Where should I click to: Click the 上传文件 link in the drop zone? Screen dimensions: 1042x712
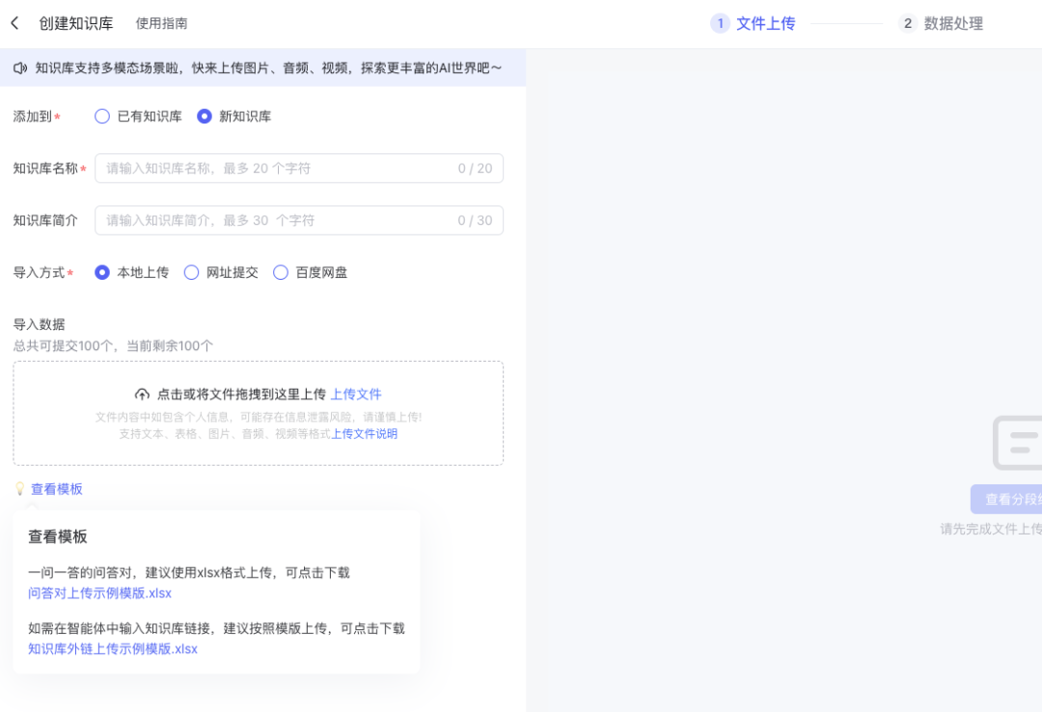[358, 393]
